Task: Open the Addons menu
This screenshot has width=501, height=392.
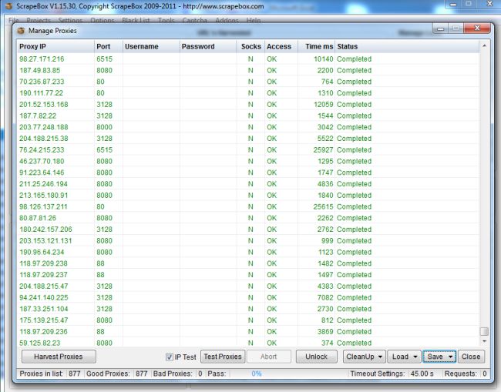Action: pyautogui.click(x=227, y=21)
